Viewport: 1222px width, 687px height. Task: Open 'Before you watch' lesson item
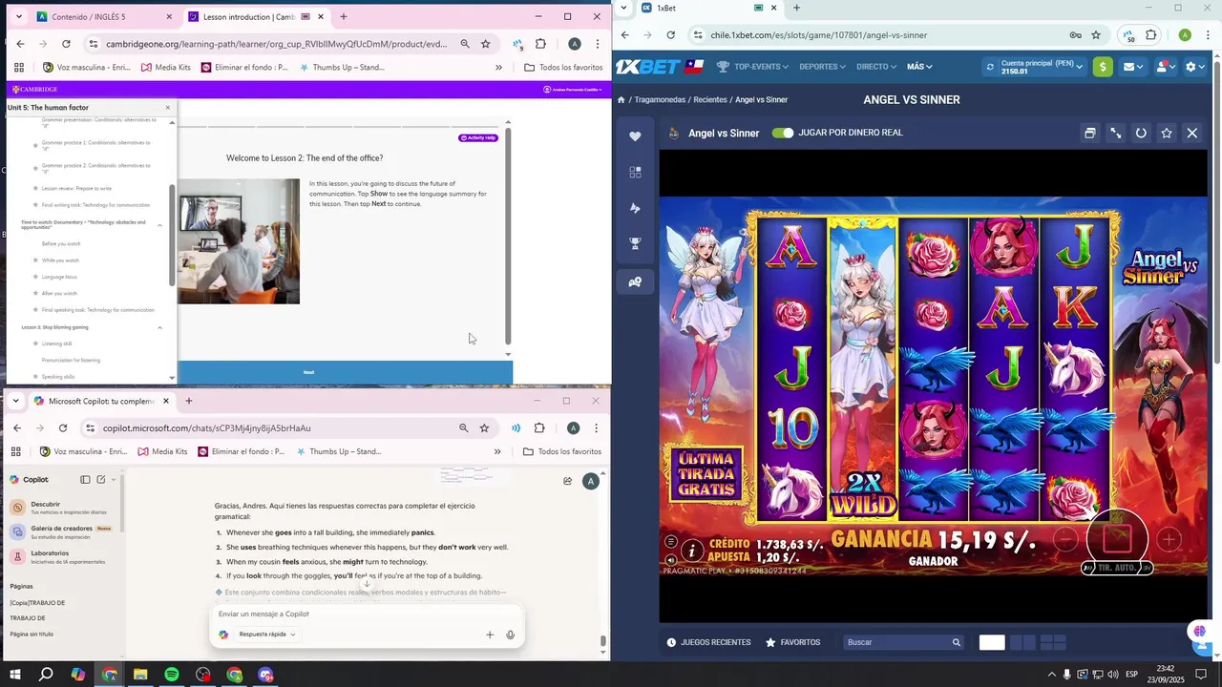click(x=61, y=243)
